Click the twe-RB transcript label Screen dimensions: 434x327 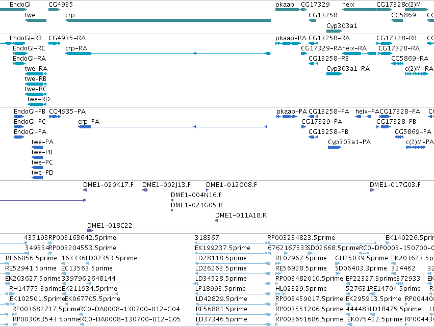(x=36, y=79)
